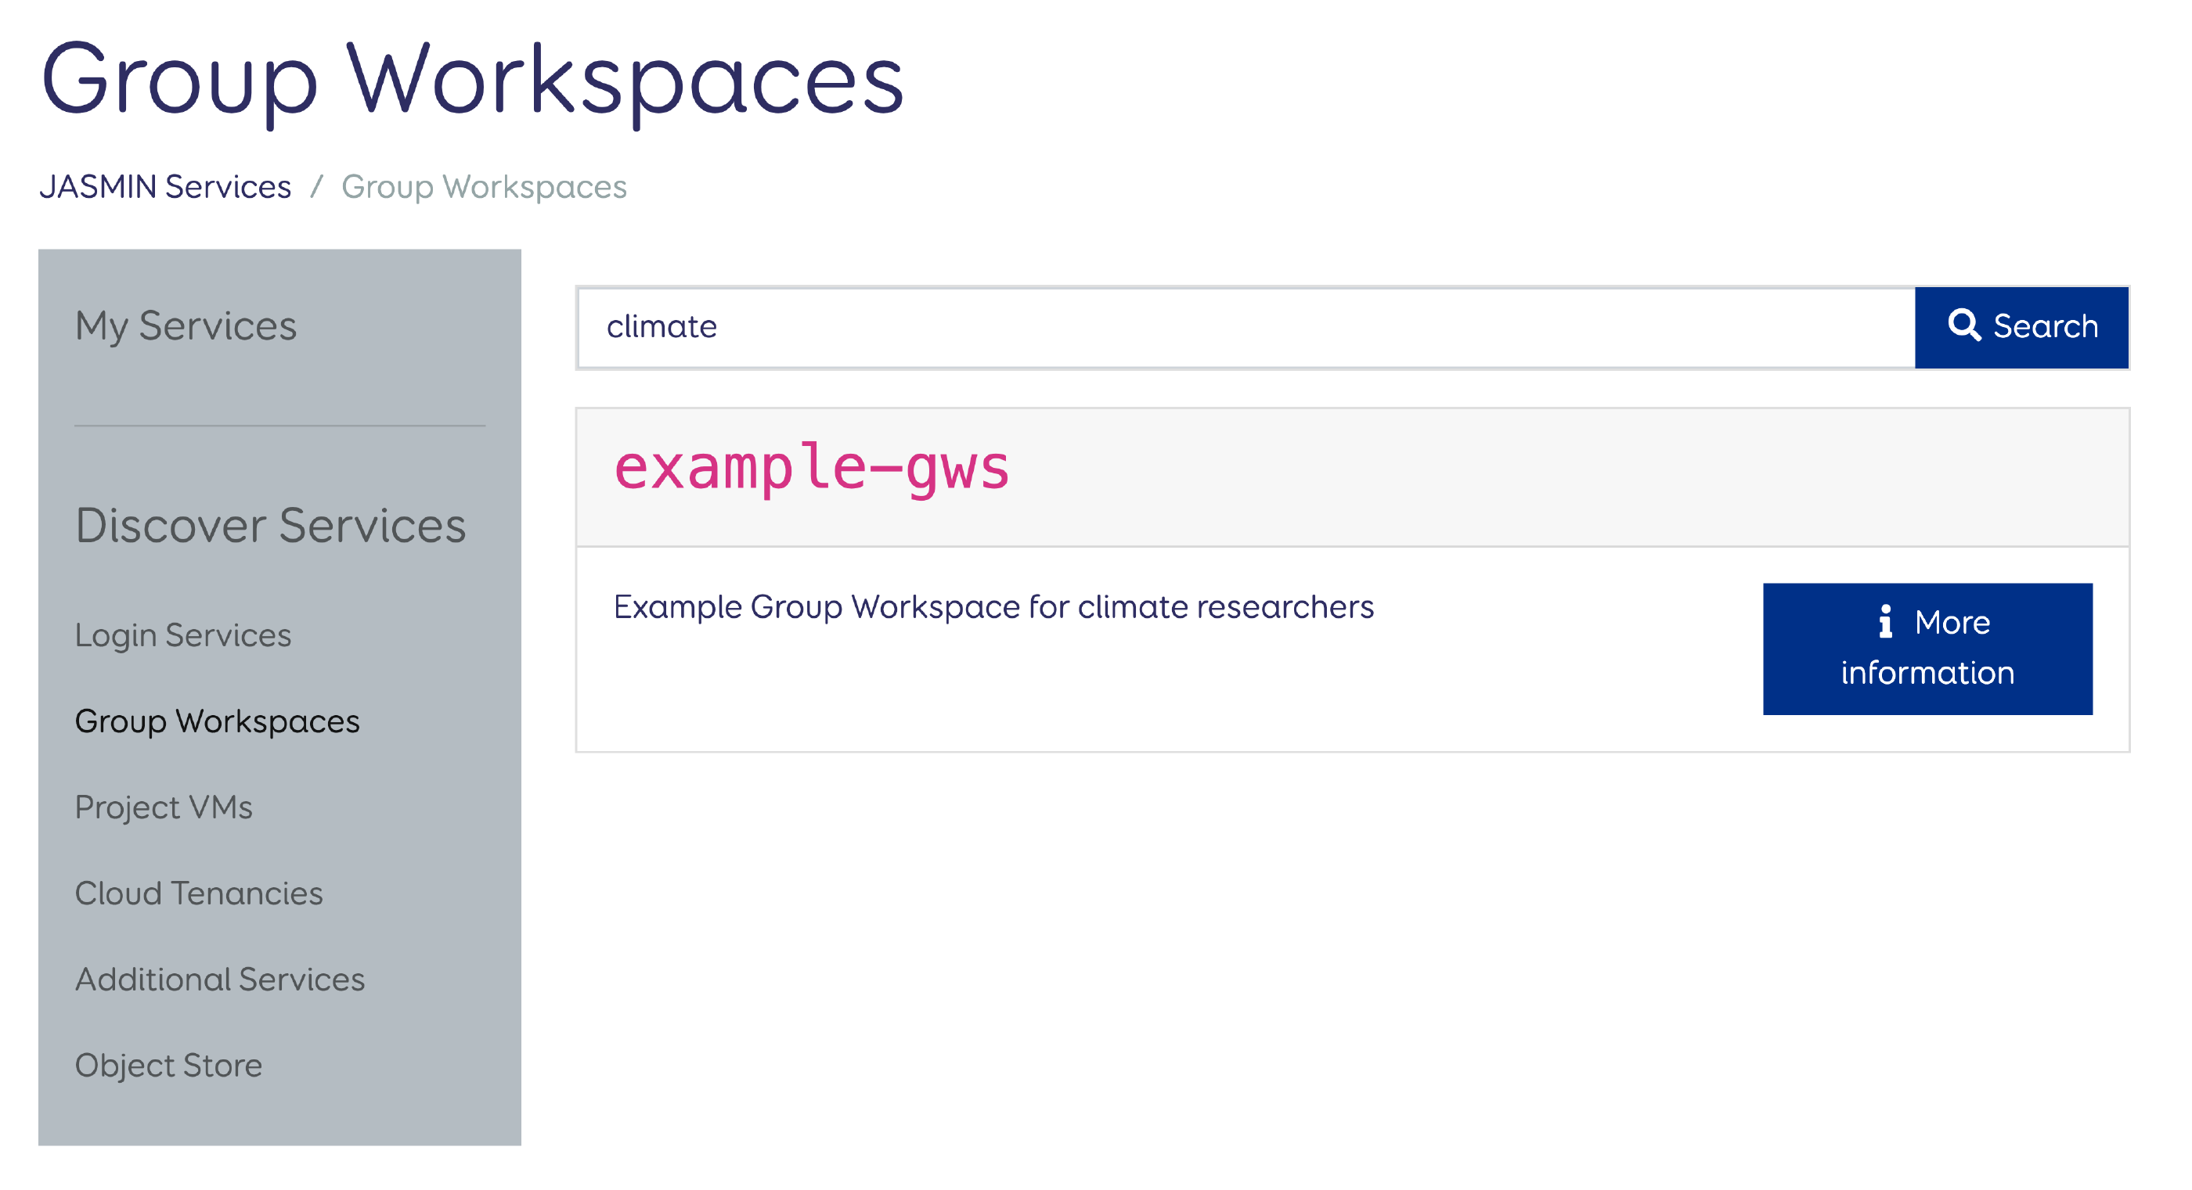Image resolution: width=2192 pixels, height=1190 pixels.
Task: Go to Additional Services
Action: pyautogui.click(x=219, y=979)
